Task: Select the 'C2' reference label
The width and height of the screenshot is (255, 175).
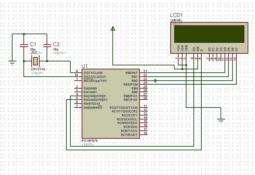Action: [56, 44]
